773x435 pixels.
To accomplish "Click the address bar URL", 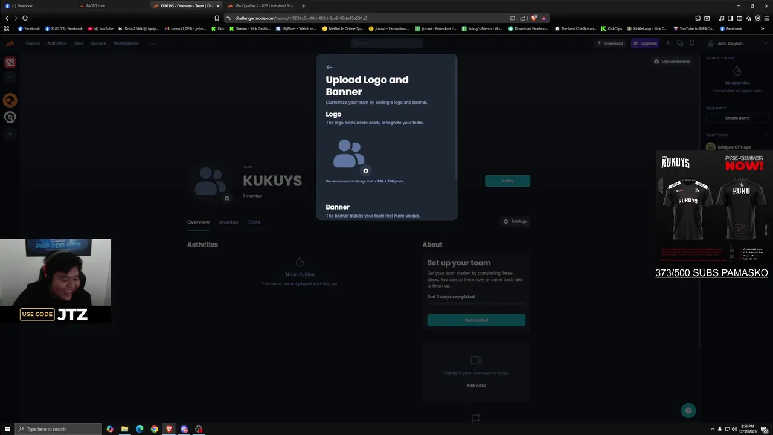I will (301, 18).
